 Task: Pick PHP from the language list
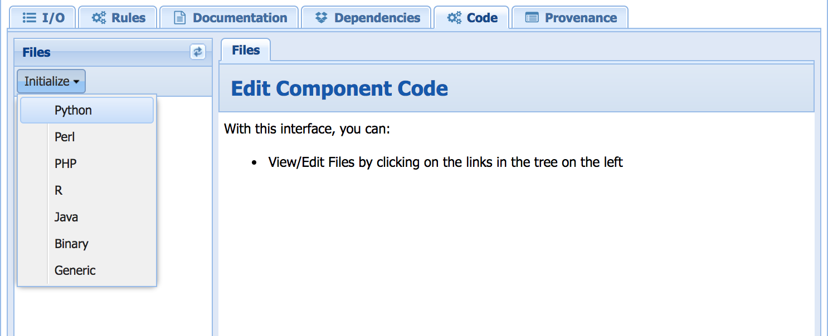click(65, 164)
